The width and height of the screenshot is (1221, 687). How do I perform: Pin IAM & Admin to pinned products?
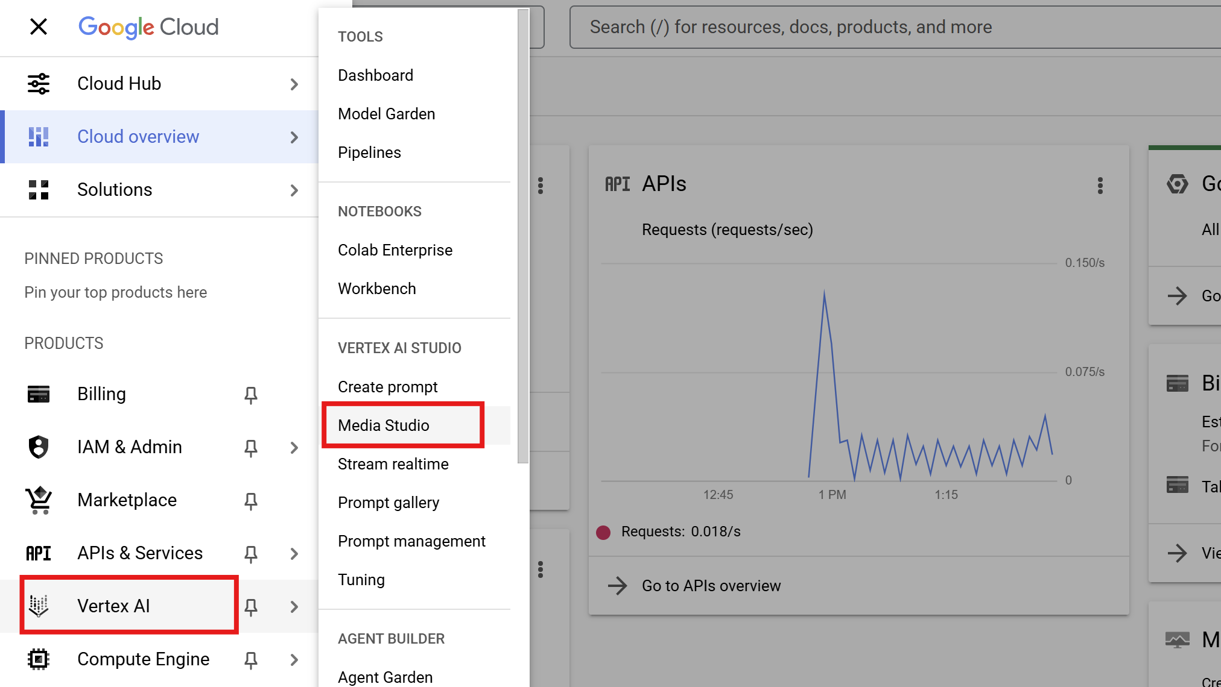[x=251, y=448]
